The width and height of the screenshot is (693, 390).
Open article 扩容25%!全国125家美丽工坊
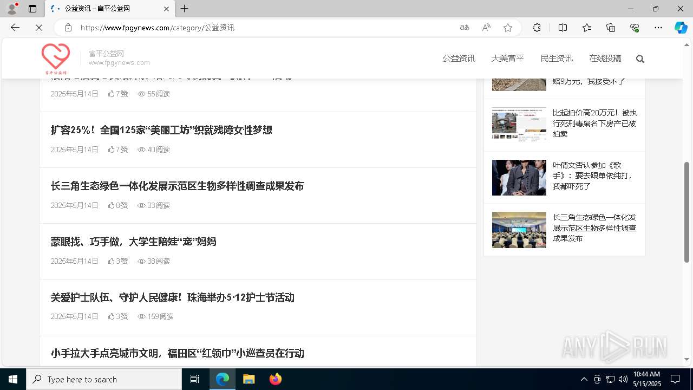tap(161, 130)
